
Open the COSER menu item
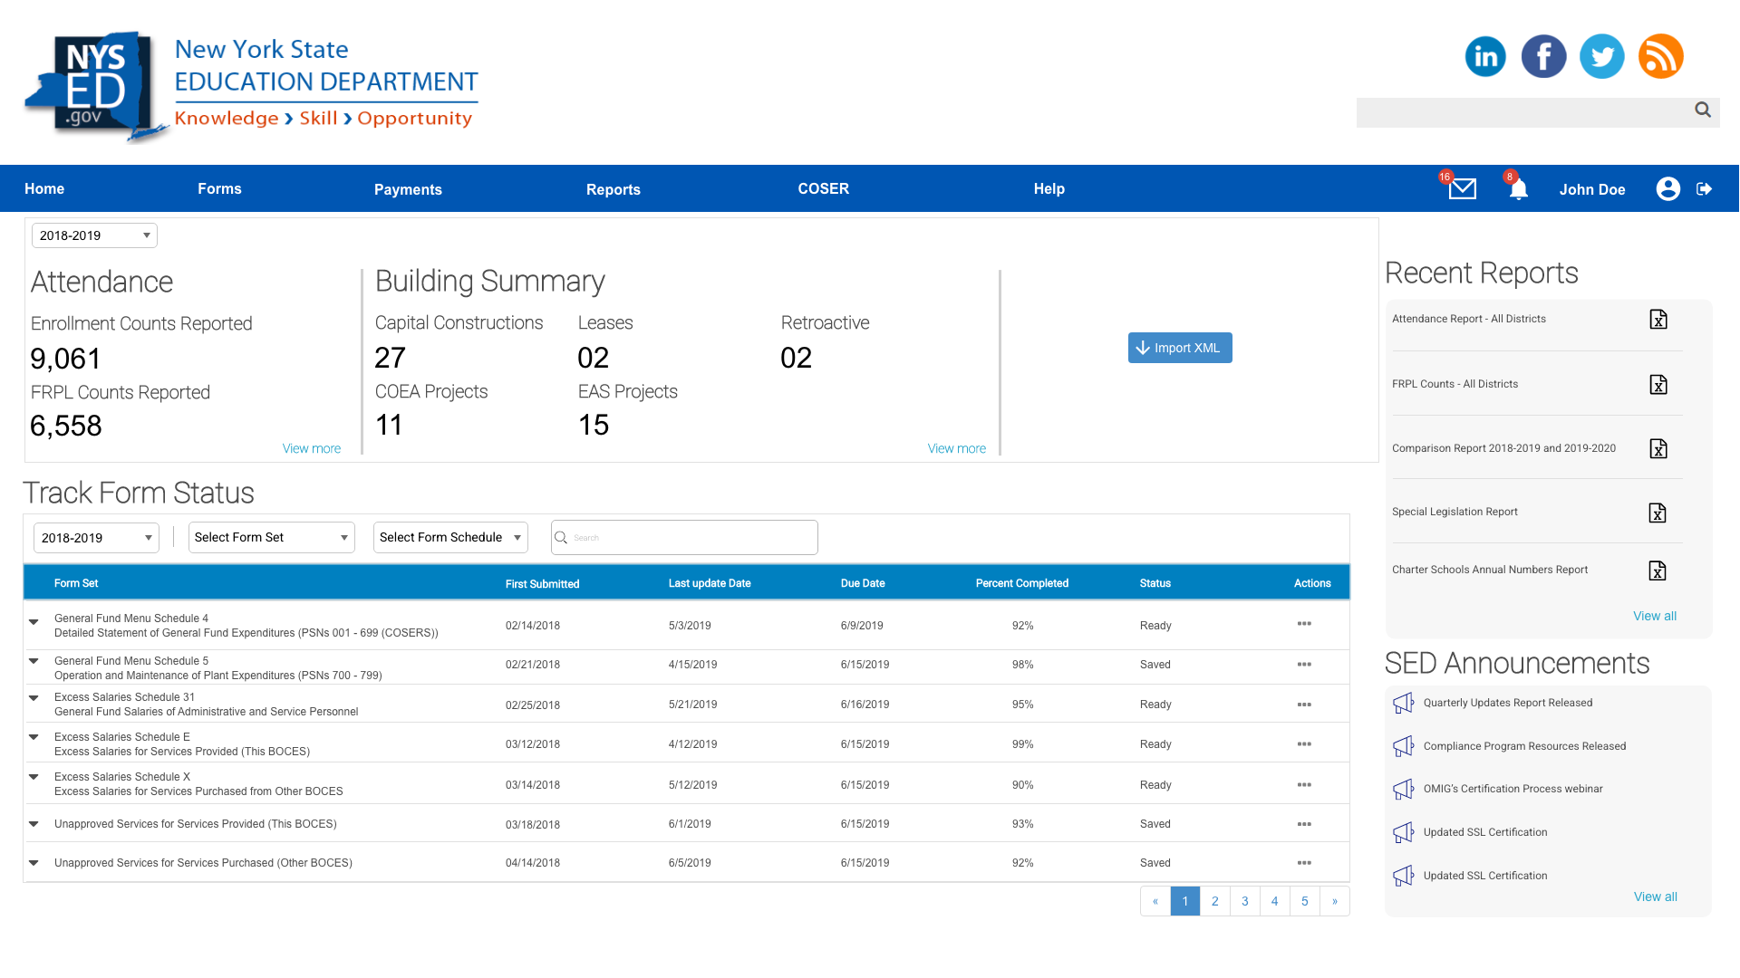tap(823, 188)
